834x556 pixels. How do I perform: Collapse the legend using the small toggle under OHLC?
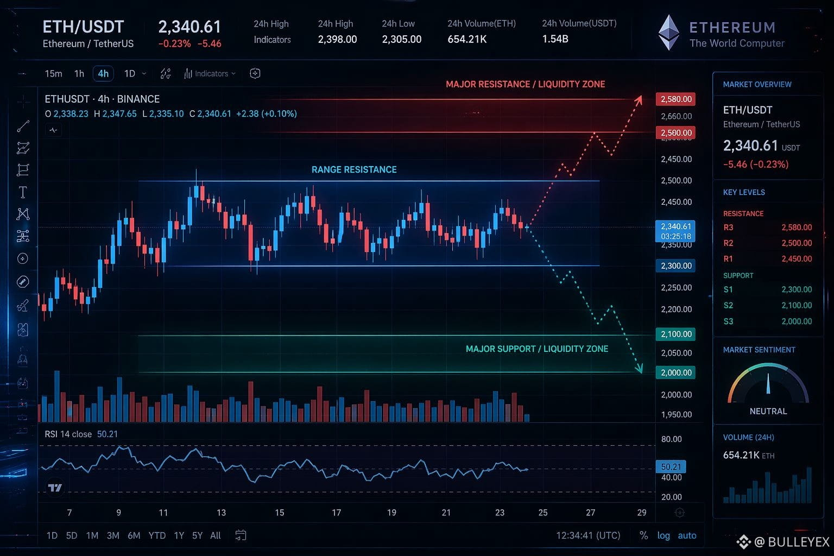coord(53,130)
